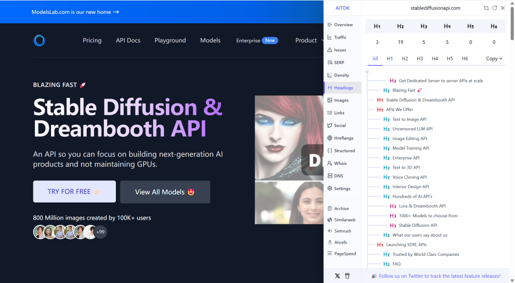This screenshot has height=283, width=515.
Task: Open Similarweb for this site
Action: point(341,220)
